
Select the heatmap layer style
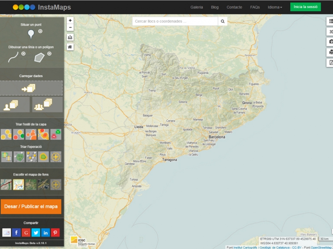[43, 134]
